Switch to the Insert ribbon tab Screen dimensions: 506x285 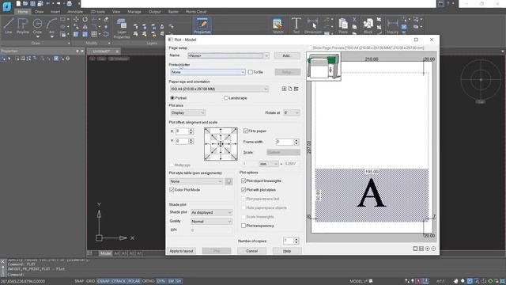tap(55, 12)
